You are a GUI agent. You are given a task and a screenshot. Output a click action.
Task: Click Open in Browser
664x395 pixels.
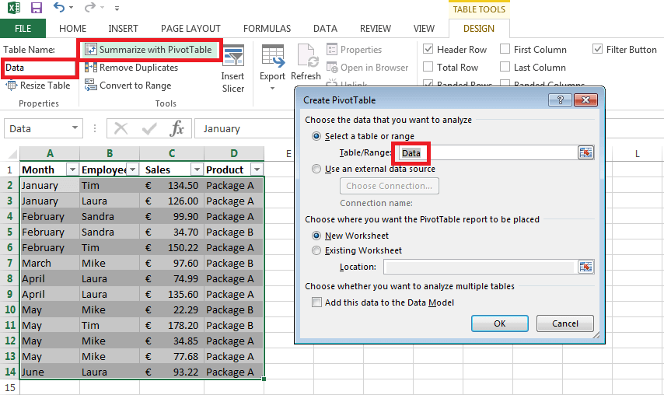(368, 68)
